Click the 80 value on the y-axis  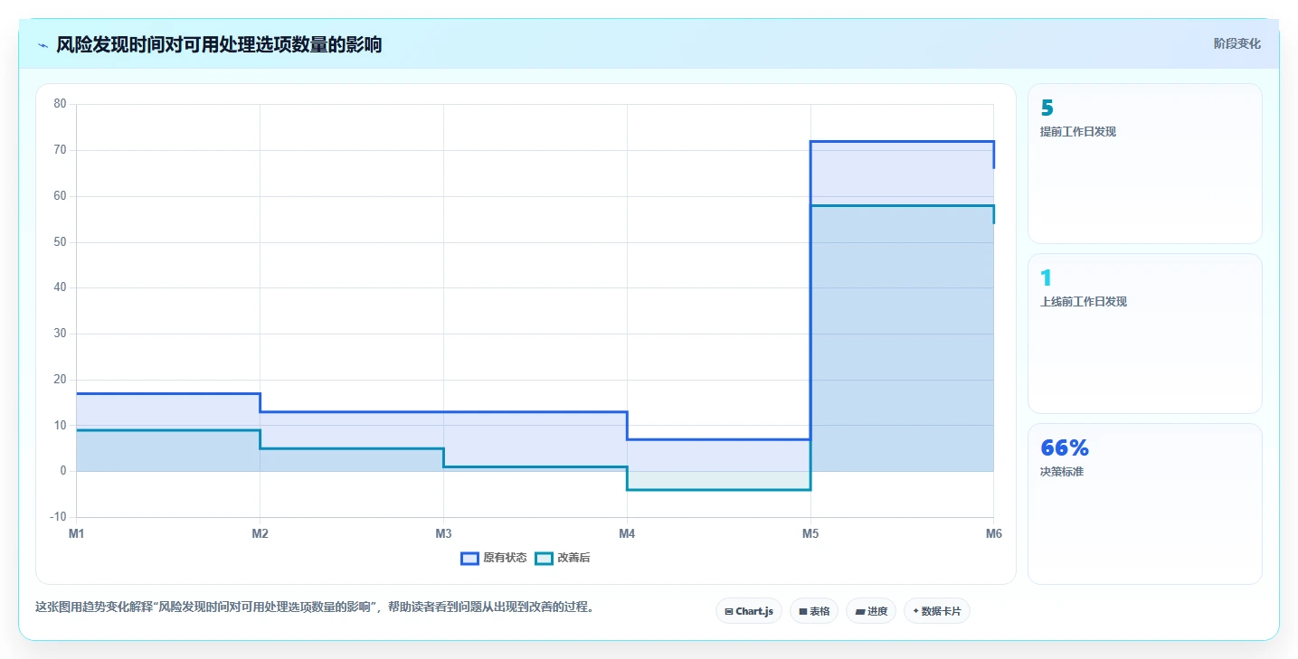click(60, 104)
